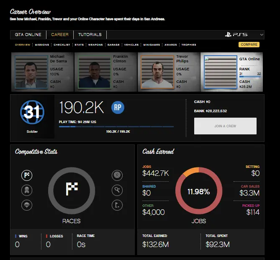This screenshot has height=260, width=280.
Task: Go to the Weapons sub-menu
Action: [95, 45]
